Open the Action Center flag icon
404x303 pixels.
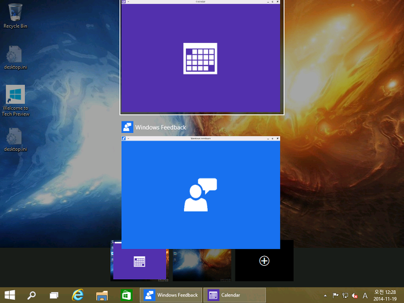[335, 295]
